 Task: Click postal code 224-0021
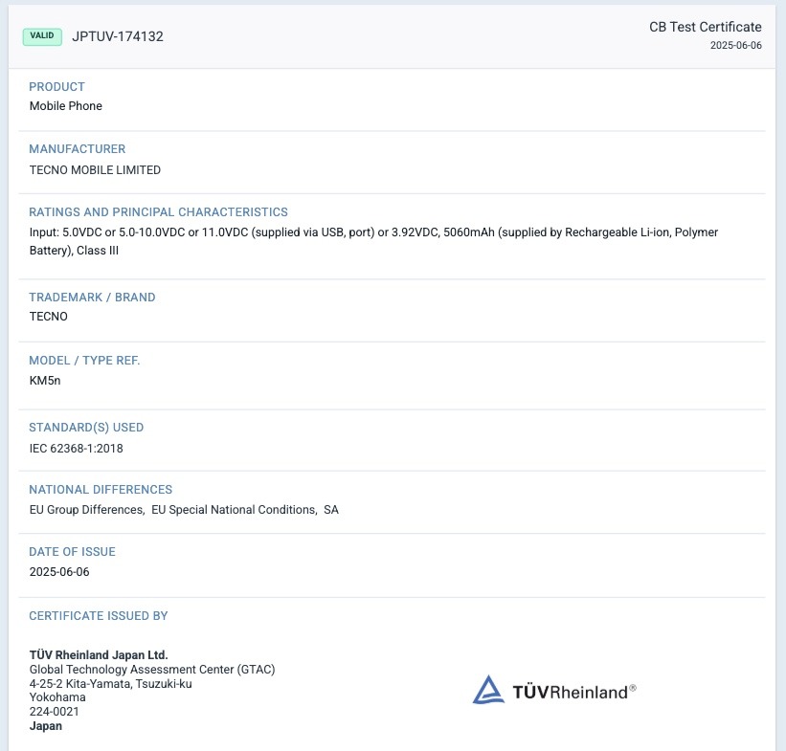pos(55,712)
